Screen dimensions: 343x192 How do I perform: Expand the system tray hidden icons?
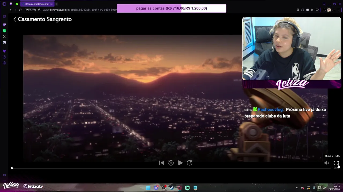[297, 188]
